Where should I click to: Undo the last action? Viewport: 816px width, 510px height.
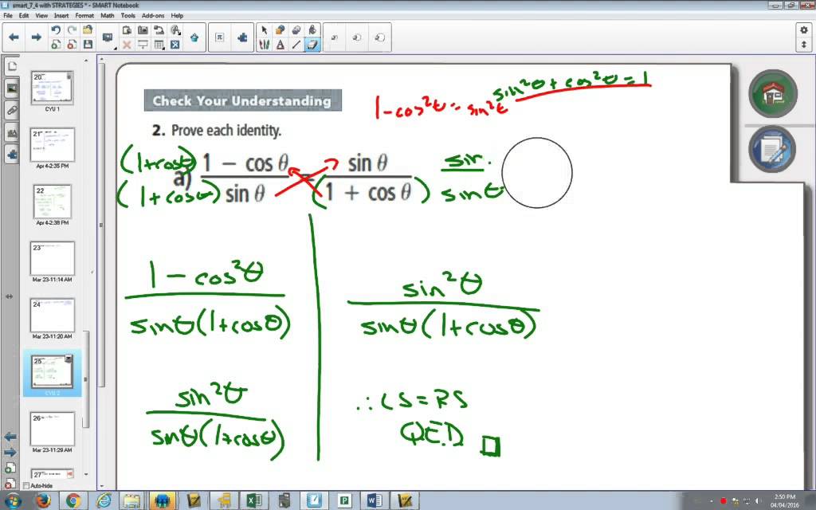pos(56,30)
